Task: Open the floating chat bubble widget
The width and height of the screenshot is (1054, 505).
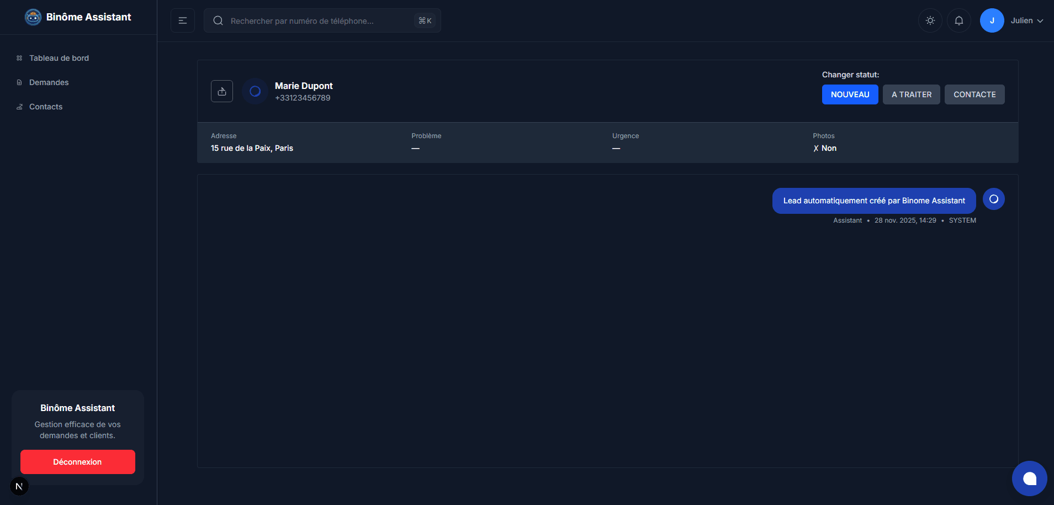Action: (x=1029, y=478)
